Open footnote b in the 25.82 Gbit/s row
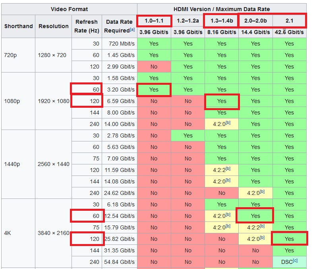315x269 pixels. (262, 238)
